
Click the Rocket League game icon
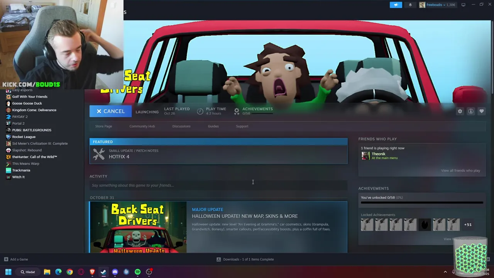click(x=8, y=137)
